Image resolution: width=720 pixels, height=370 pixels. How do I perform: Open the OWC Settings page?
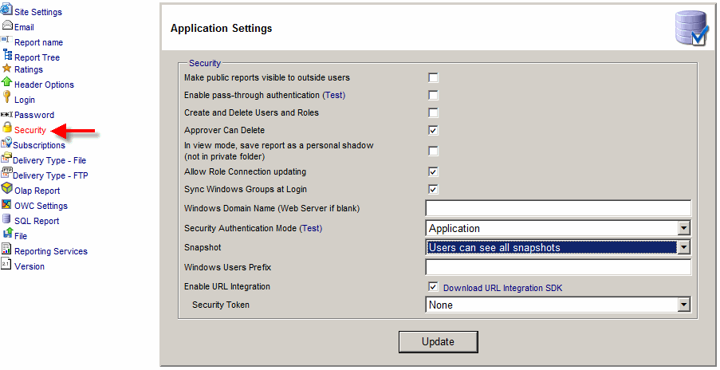41,206
